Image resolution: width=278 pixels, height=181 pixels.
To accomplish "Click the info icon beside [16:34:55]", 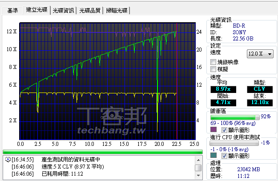I will tap(8, 159).
